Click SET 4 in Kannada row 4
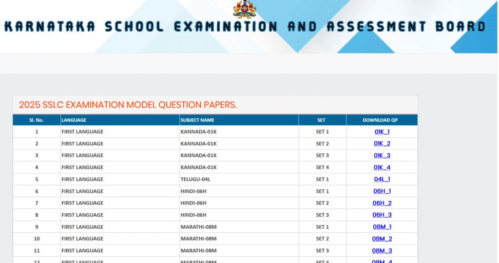 (323, 167)
